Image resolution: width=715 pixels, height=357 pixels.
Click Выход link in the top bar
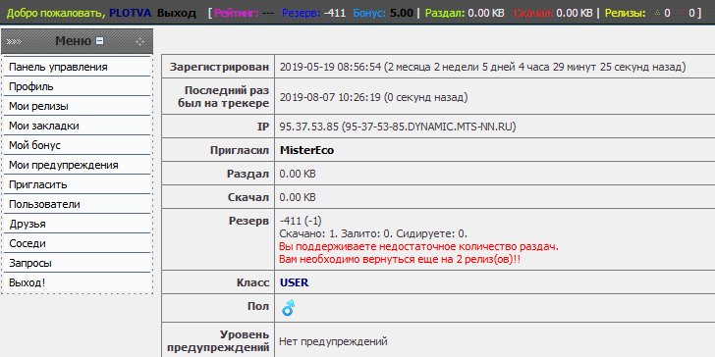click(177, 13)
